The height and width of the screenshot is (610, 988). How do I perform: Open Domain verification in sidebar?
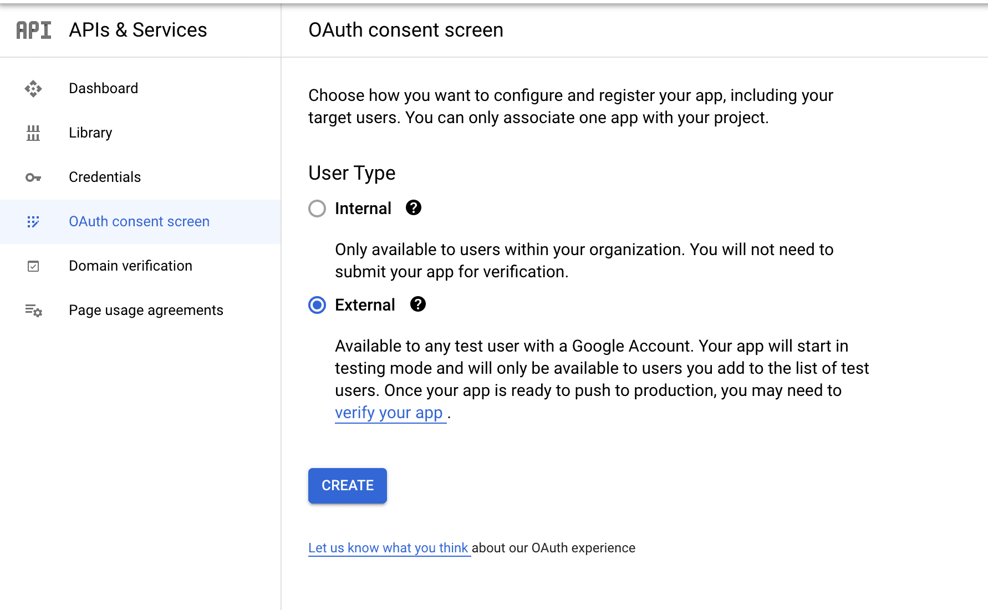140,266
